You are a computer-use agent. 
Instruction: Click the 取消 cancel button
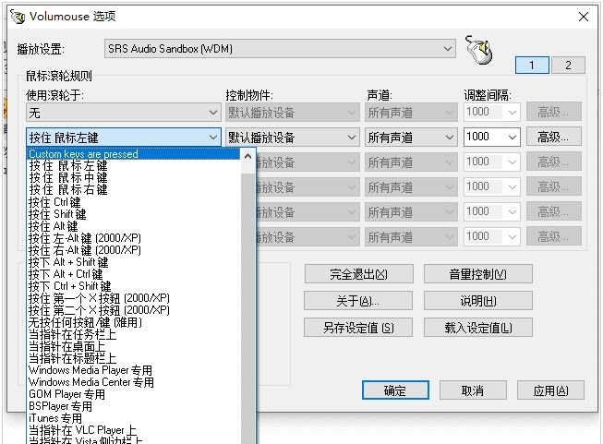(x=473, y=390)
